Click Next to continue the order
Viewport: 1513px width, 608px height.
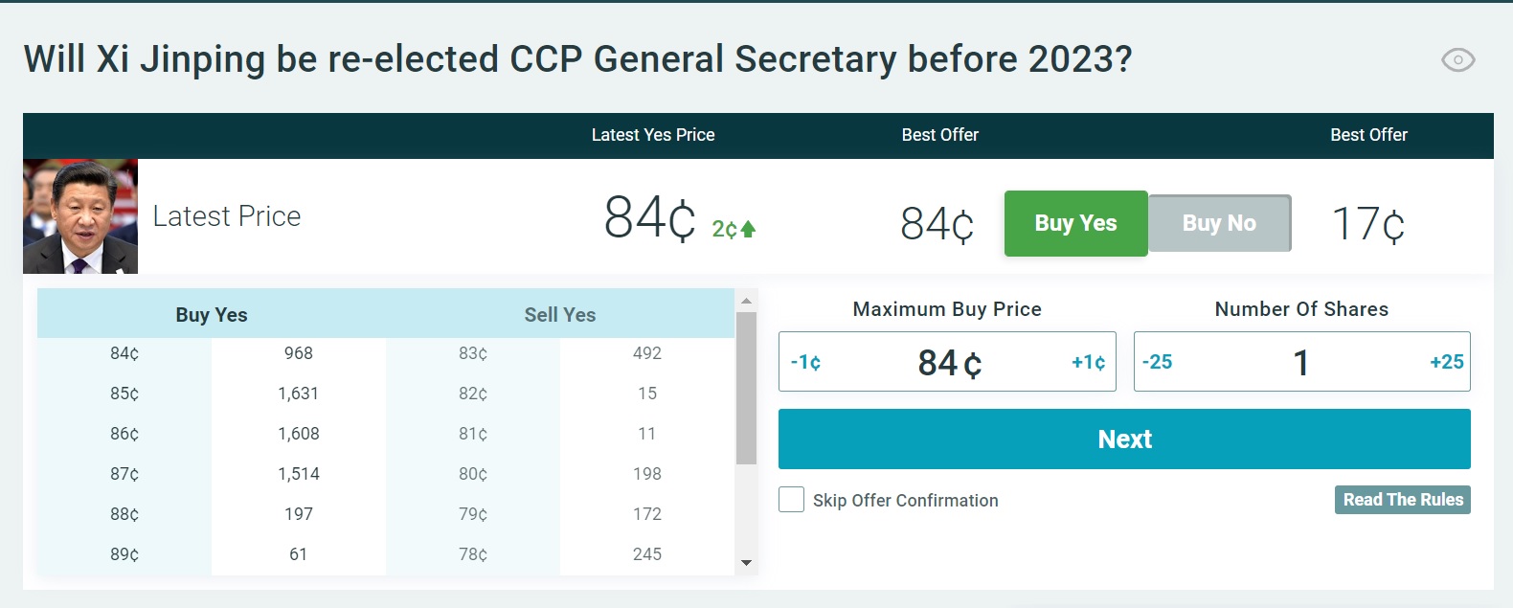(1124, 439)
